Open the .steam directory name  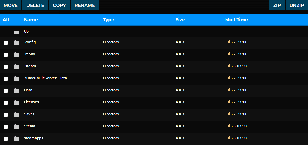pos(30,66)
